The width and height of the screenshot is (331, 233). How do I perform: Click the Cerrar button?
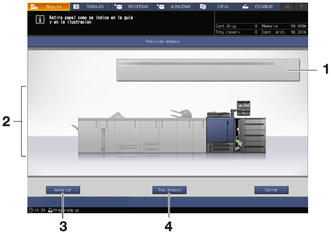tap(271, 190)
